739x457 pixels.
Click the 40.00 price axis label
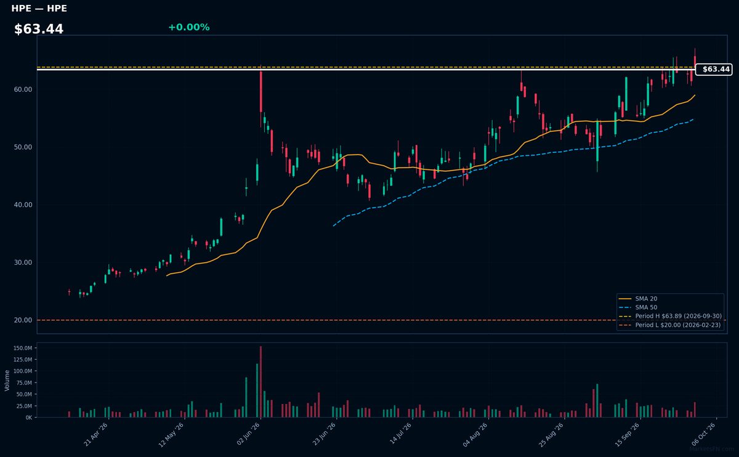23,204
